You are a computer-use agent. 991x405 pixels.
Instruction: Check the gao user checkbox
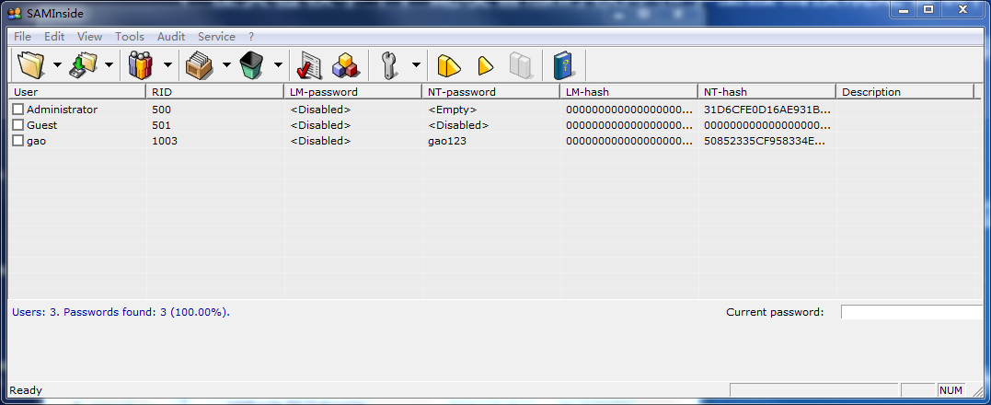(17, 141)
